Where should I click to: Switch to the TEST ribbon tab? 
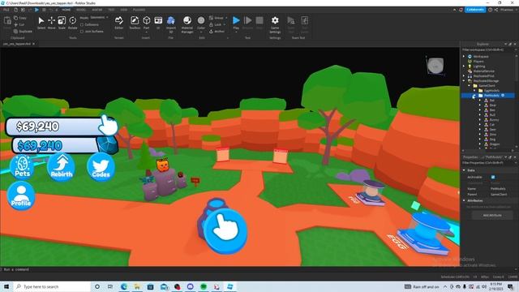112,10
